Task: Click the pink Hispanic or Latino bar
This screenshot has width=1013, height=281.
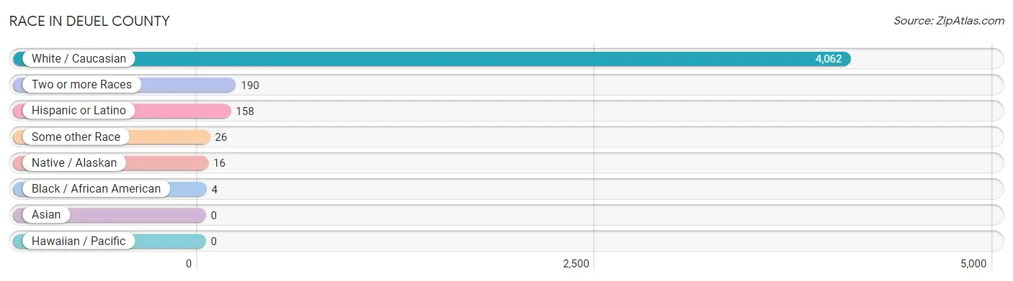Action: pyautogui.click(x=122, y=111)
